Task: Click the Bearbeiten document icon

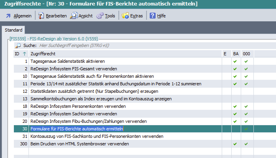Action: 41,16
